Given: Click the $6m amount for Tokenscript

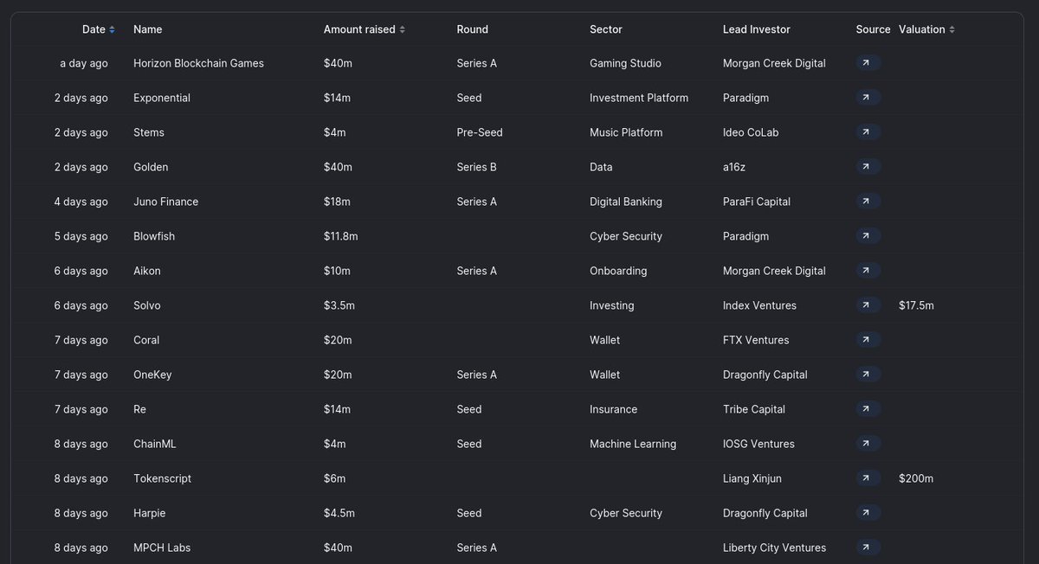Looking at the screenshot, I should [334, 478].
